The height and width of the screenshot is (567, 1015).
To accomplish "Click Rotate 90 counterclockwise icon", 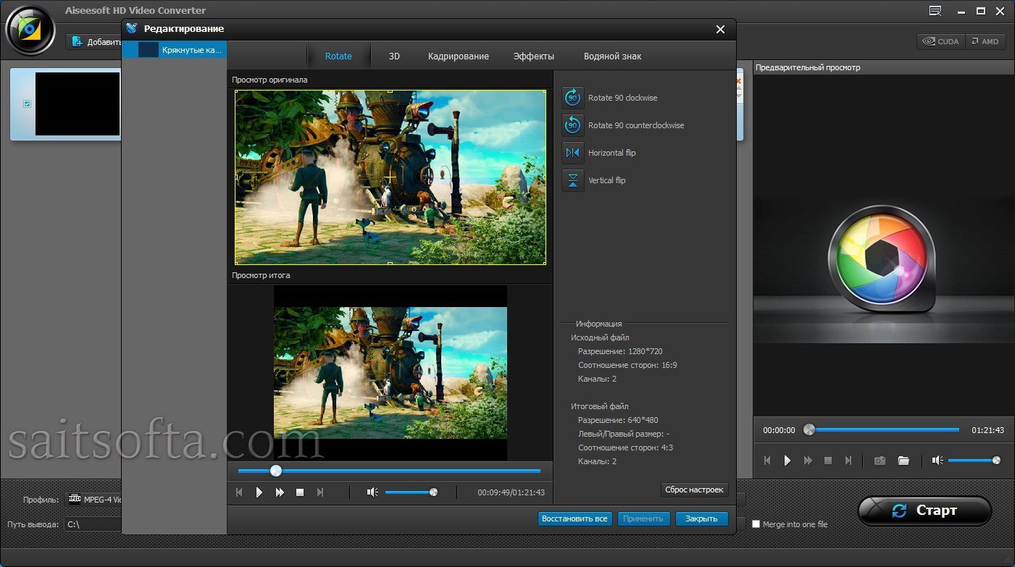I will click(x=572, y=125).
